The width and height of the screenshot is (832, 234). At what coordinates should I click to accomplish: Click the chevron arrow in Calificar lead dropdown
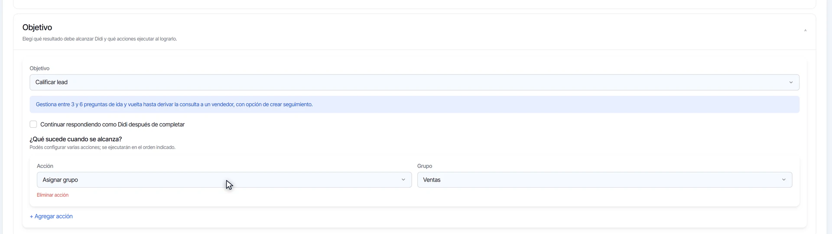tap(791, 82)
